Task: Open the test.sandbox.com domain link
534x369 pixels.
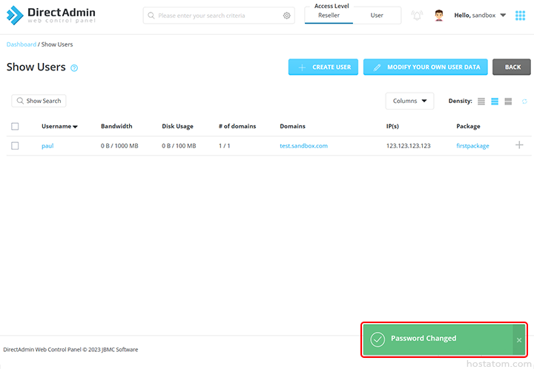Action: click(303, 146)
